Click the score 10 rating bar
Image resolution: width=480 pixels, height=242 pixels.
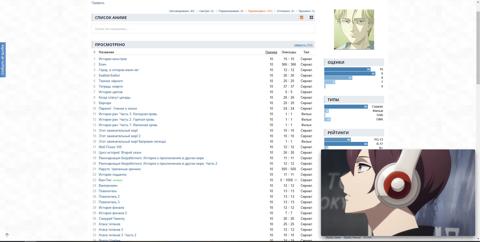tap(347, 69)
